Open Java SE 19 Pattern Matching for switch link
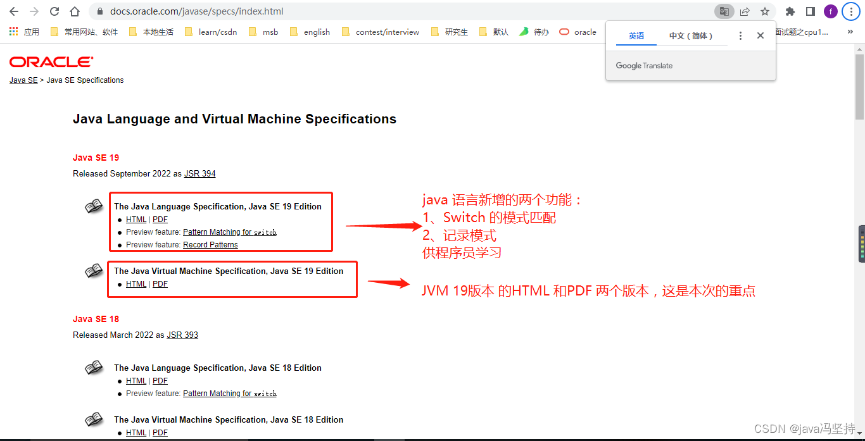Viewport: 865px width, 441px height. [x=230, y=232]
